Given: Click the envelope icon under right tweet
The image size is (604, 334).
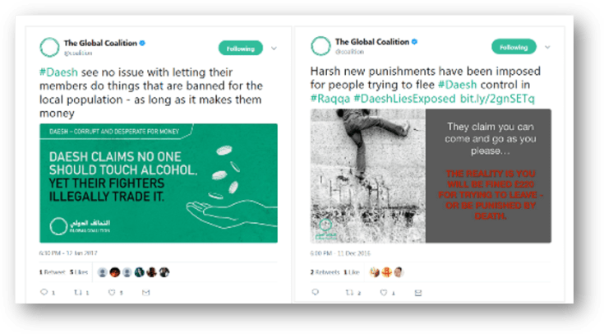Looking at the screenshot, I should (417, 292).
